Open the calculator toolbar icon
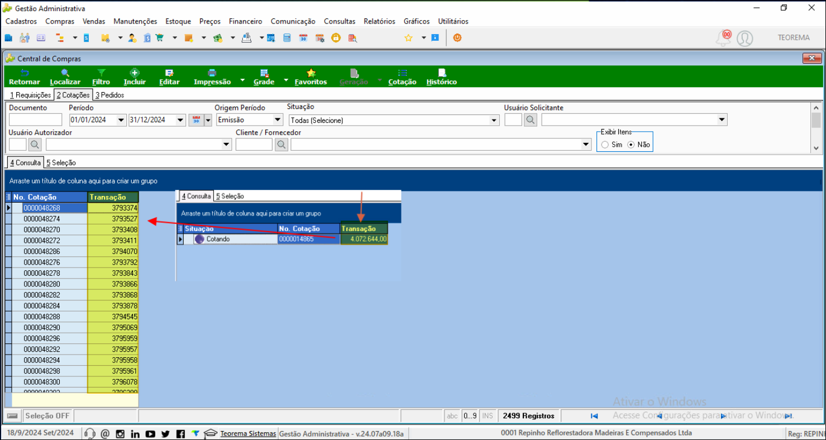Viewport: 826px width, 440px height. (x=287, y=38)
